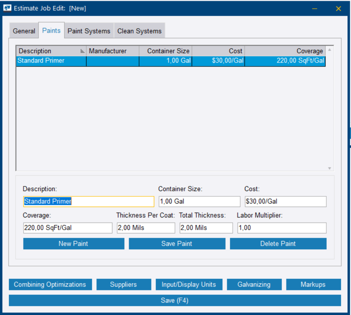The width and height of the screenshot is (351, 315).
Task: Save the job with Save (F4)
Action: click(x=175, y=300)
